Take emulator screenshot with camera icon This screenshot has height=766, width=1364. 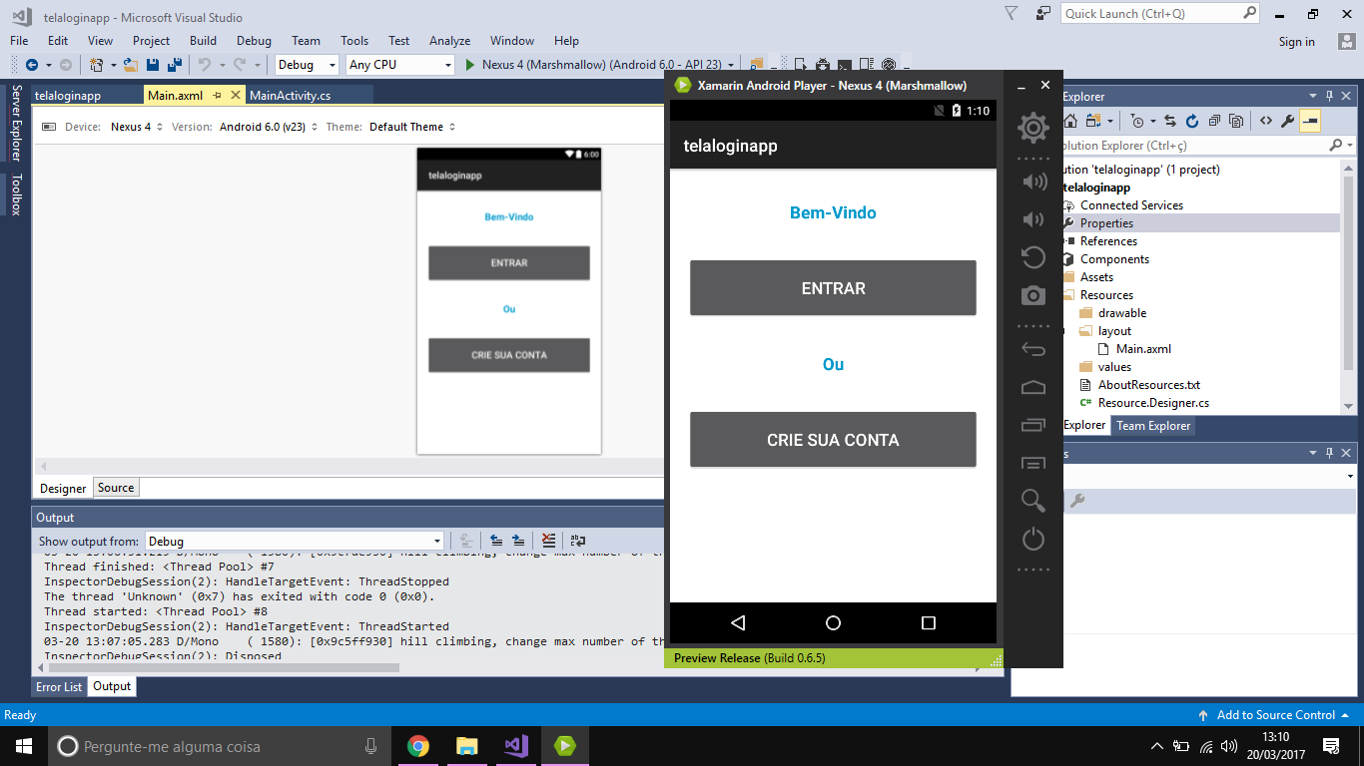point(1033,295)
